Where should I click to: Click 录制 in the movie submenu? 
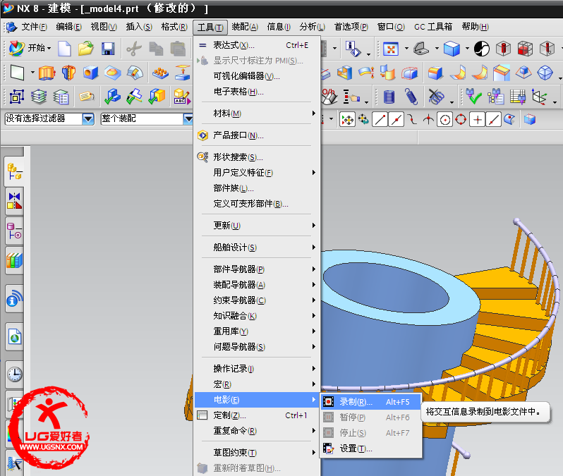pyautogui.click(x=356, y=402)
